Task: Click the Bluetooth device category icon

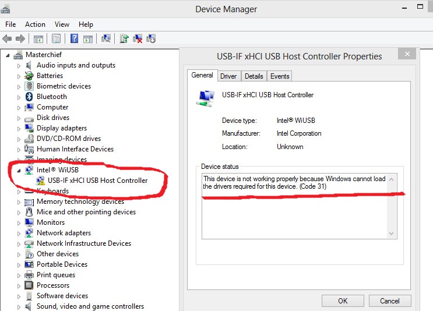Action: [29, 97]
